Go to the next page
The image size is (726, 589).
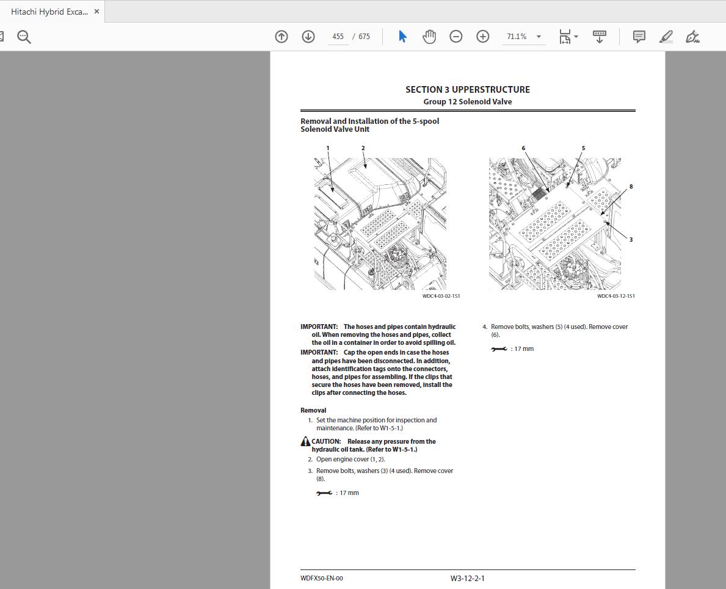point(308,36)
